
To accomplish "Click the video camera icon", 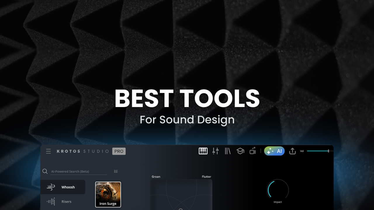I will 253,151.
